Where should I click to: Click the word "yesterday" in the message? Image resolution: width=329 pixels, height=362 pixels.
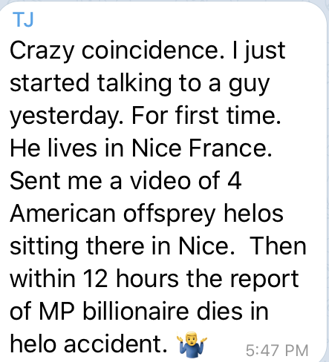coord(66,116)
